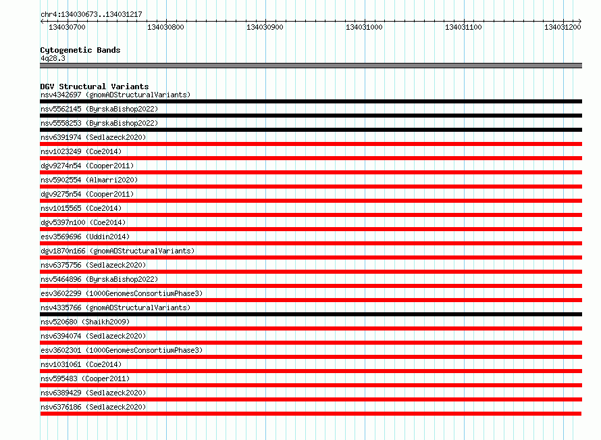Open variant nsv1023249 (Coe2014)
Screen dimensions: 601x440
[81, 151]
